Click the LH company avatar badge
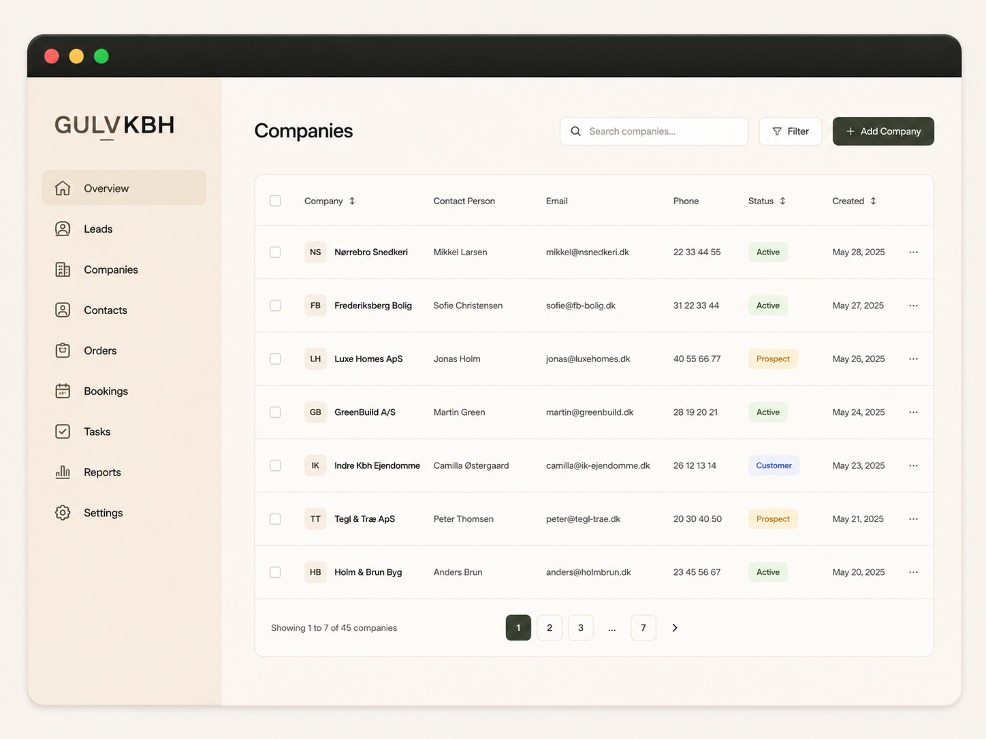 point(315,359)
